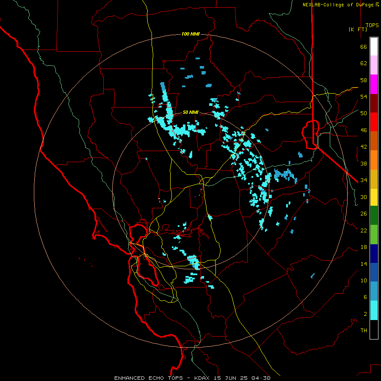Click the '46' legend value
Image resolution: width=381 pixels, height=381 pixels.
(x=364, y=130)
